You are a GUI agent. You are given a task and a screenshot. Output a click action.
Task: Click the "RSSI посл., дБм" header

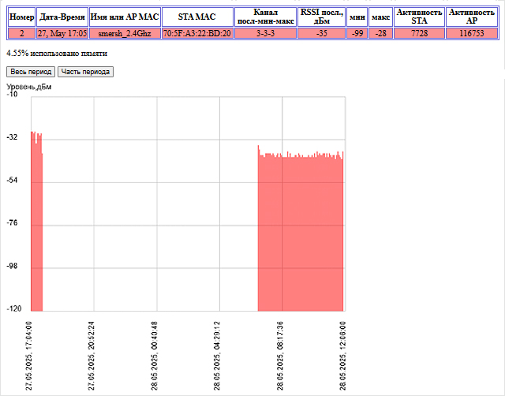point(321,17)
